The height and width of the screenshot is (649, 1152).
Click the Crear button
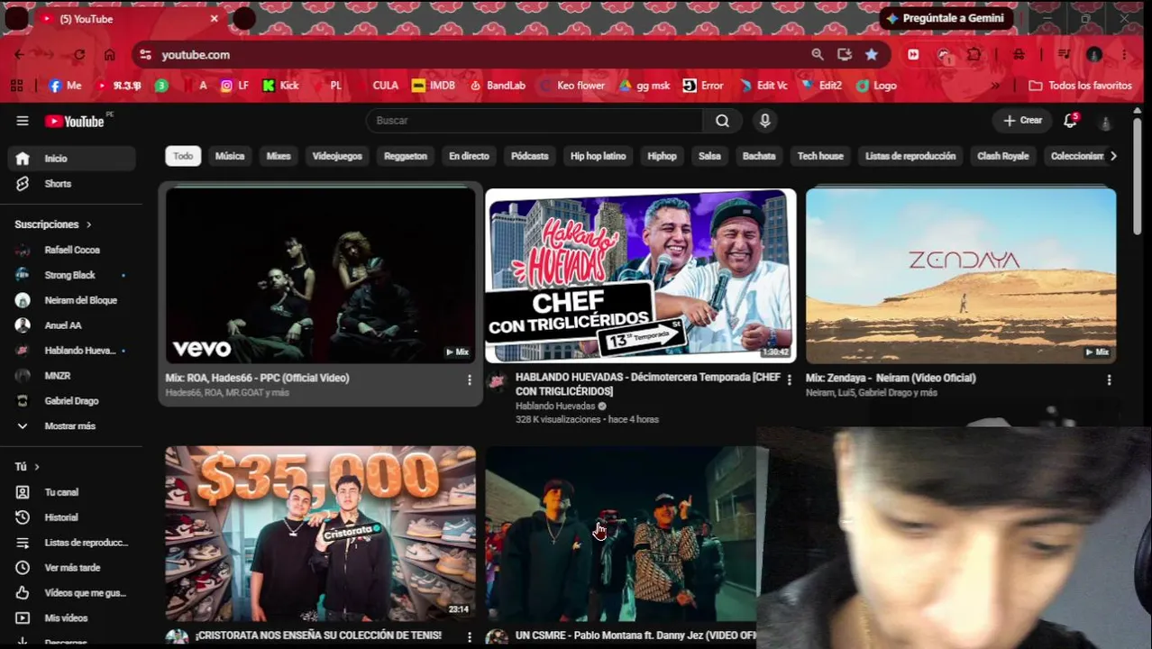click(1022, 121)
